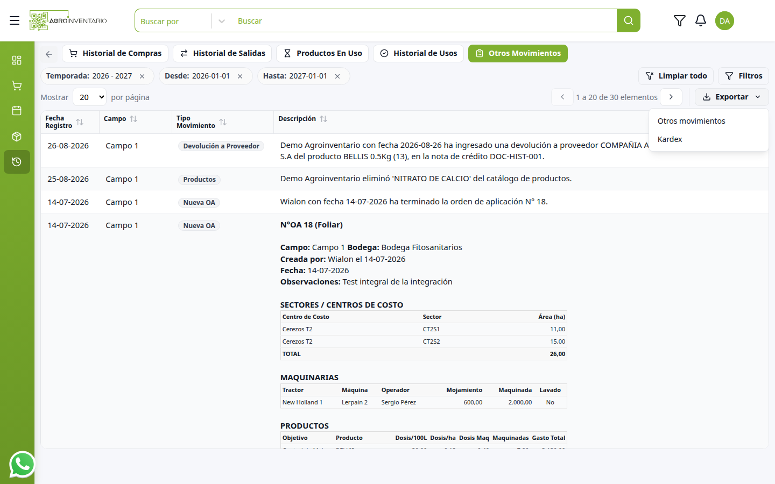
Task: Go to previous page of results
Action: 562,97
